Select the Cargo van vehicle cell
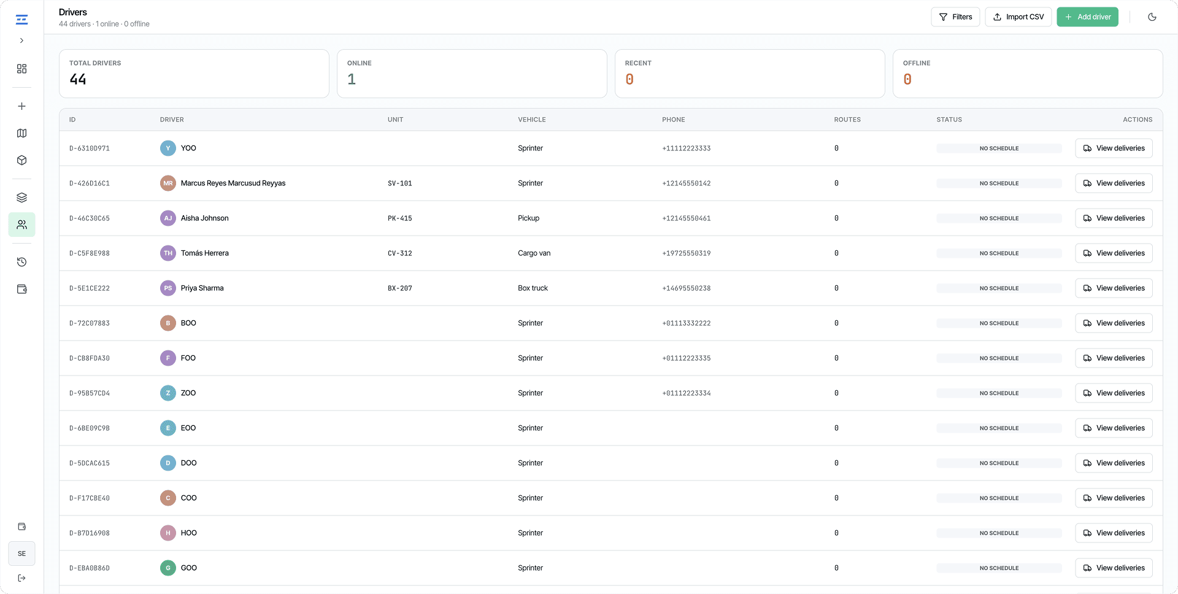 tap(534, 253)
